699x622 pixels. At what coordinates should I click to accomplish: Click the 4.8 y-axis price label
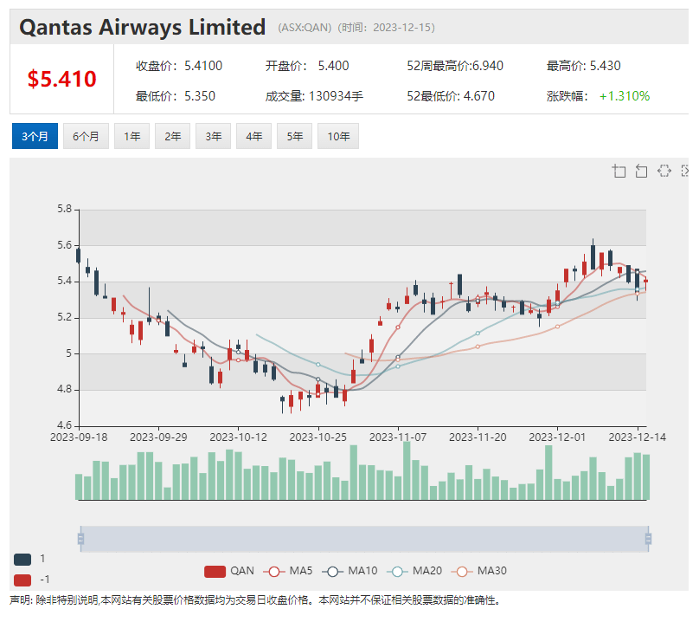[x=64, y=389]
